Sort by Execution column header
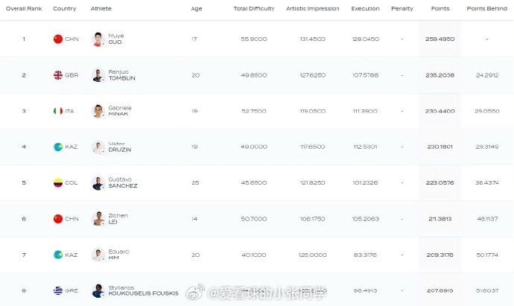The height and width of the screenshot is (306, 514). tap(365, 8)
